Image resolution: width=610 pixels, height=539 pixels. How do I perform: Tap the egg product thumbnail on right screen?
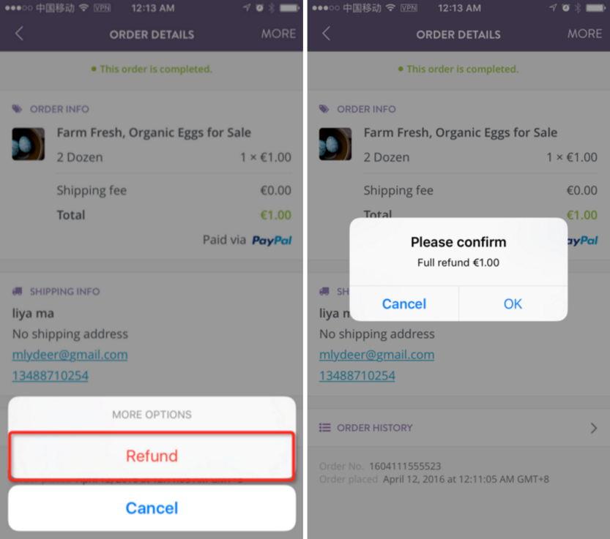335,144
